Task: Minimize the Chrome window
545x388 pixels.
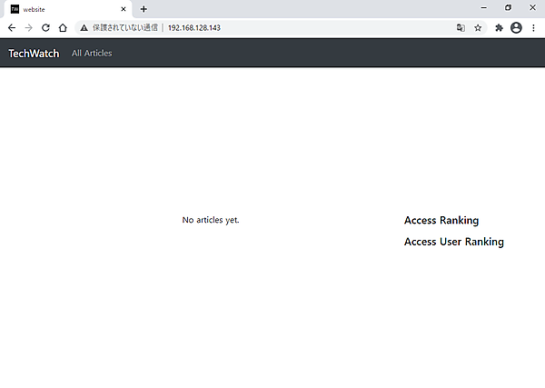Action: (x=482, y=7)
